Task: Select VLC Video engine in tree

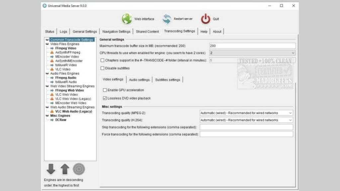Action: click(63, 69)
